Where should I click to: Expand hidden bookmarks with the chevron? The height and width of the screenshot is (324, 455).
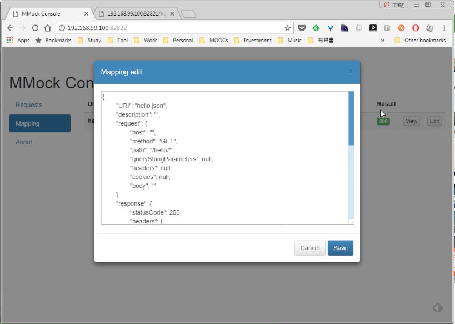tap(382, 40)
